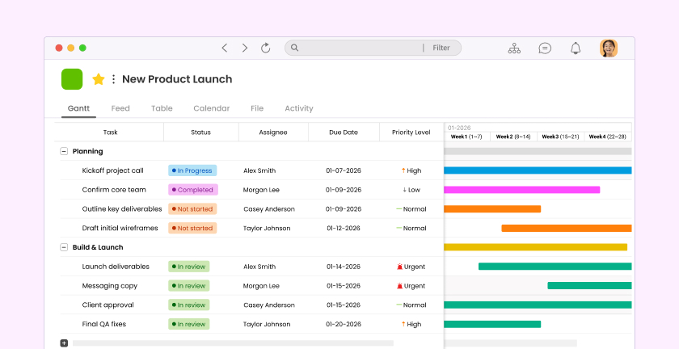Click the Priority Level column header

tap(411, 132)
